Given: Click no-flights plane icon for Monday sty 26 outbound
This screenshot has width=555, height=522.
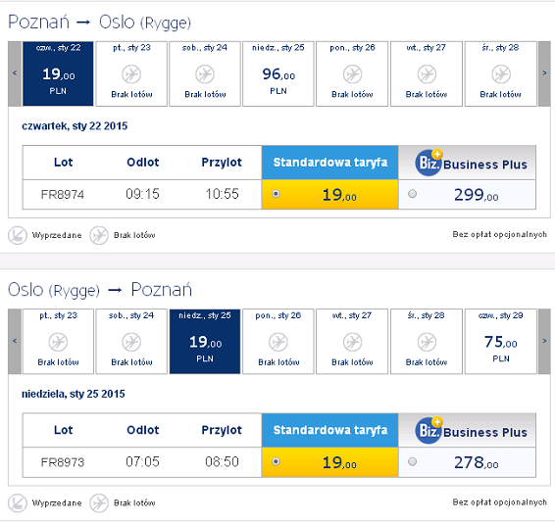Looking at the screenshot, I should 352,74.
